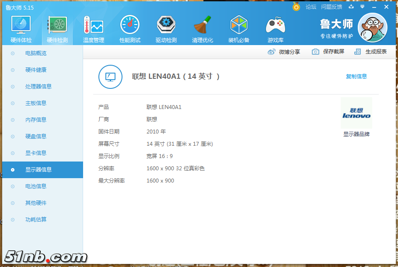Select 电池信息 sidebar entry
The image size is (398, 267).
click(36, 186)
